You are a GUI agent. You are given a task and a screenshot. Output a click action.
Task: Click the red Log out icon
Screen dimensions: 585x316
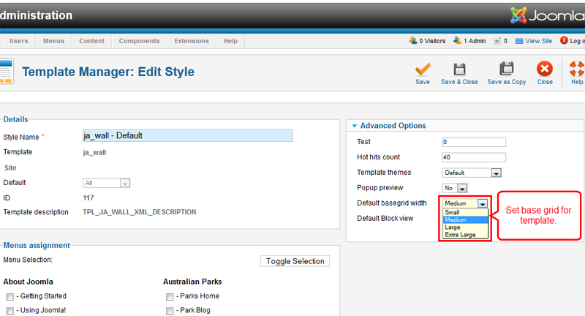pos(564,41)
